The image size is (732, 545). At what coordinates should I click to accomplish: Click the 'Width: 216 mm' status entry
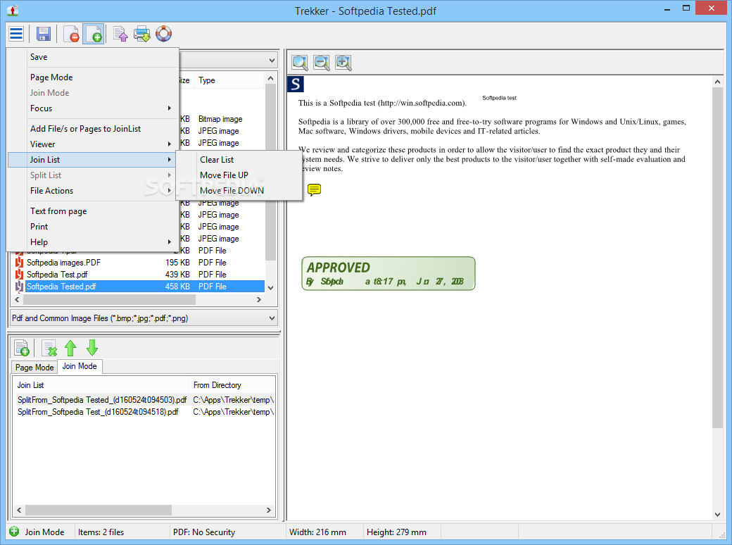[317, 532]
